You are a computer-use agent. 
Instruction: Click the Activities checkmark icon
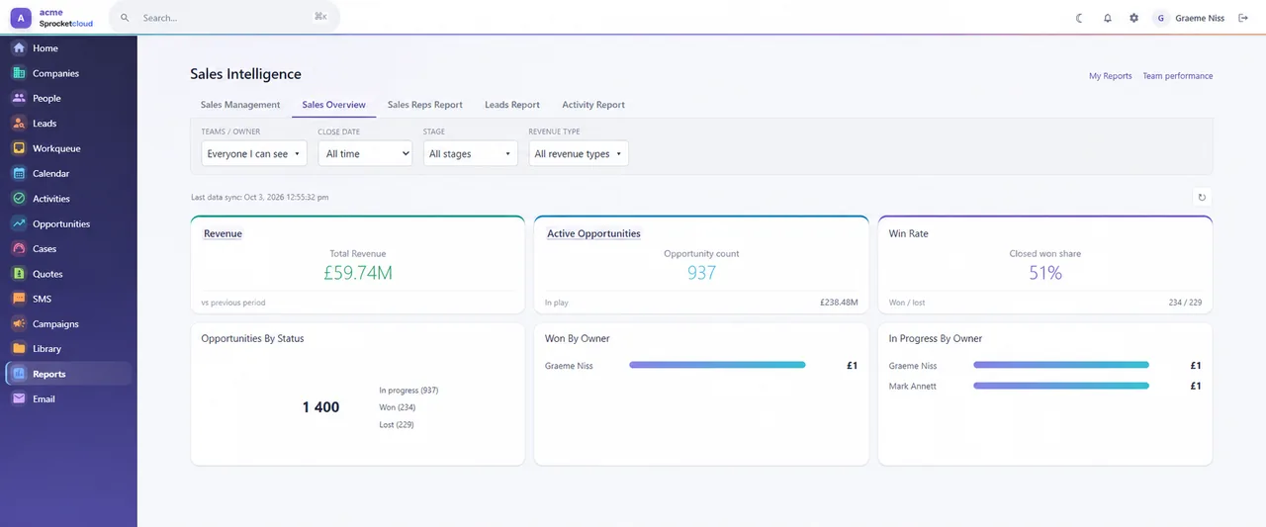click(x=19, y=199)
